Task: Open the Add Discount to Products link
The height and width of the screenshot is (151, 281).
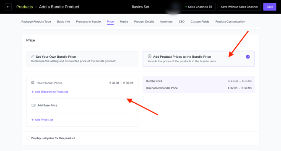Action: (x=52, y=92)
